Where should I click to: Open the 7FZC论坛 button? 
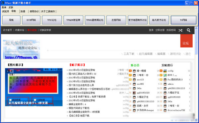(x=52, y=20)
